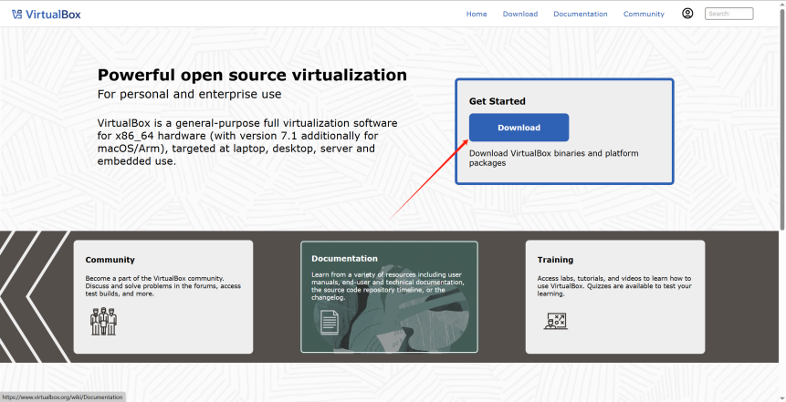
Task: Click the status bar URL text
Action: click(x=62, y=397)
